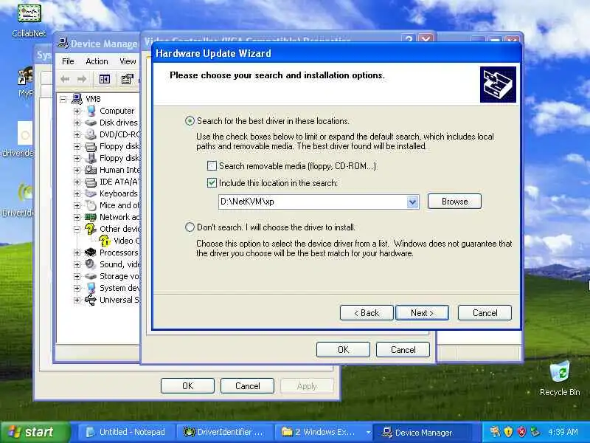Click the Start button

(x=35, y=432)
